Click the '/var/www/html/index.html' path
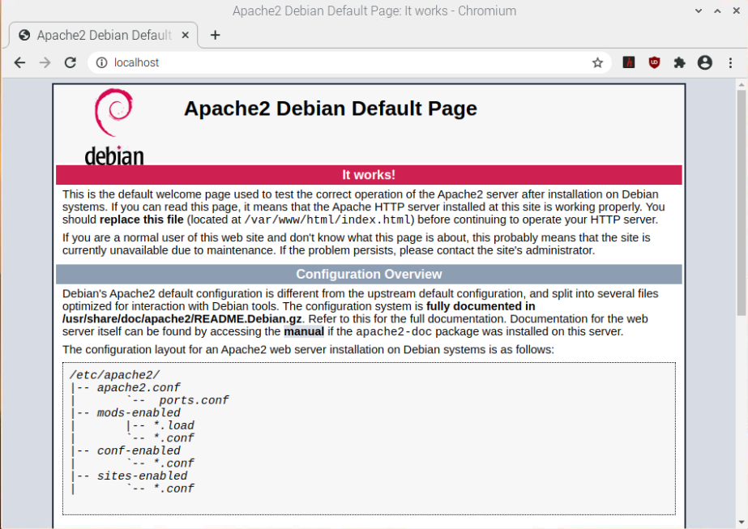The image size is (748, 529). click(x=327, y=220)
